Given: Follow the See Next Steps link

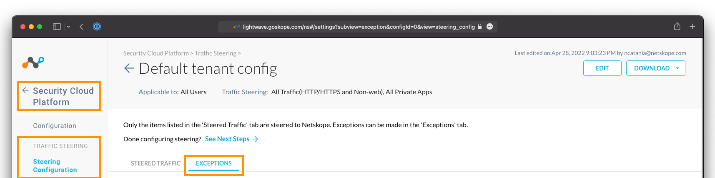Looking at the screenshot, I should point(231,139).
